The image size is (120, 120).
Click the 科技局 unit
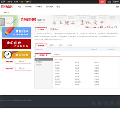[x=77, y=65]
